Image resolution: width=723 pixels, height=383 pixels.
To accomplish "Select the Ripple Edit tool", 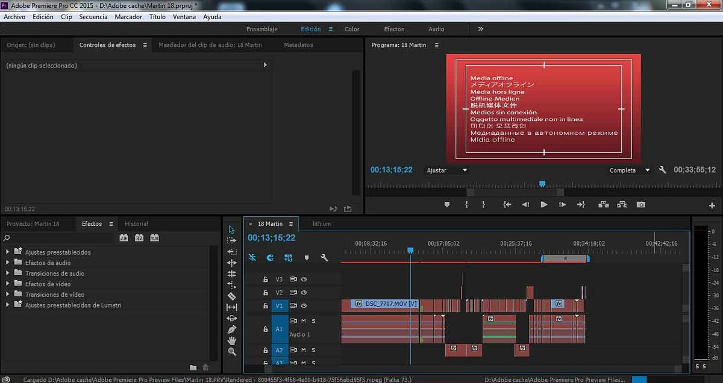I will (232, 263).
